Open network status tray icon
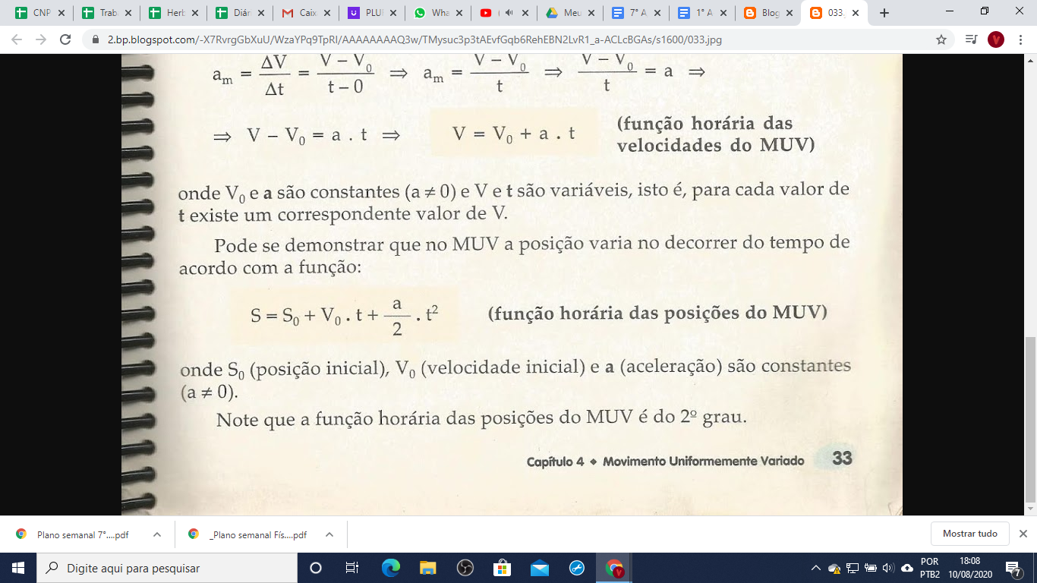Viewport: 1037px width, 583px height. pos(852,568)
